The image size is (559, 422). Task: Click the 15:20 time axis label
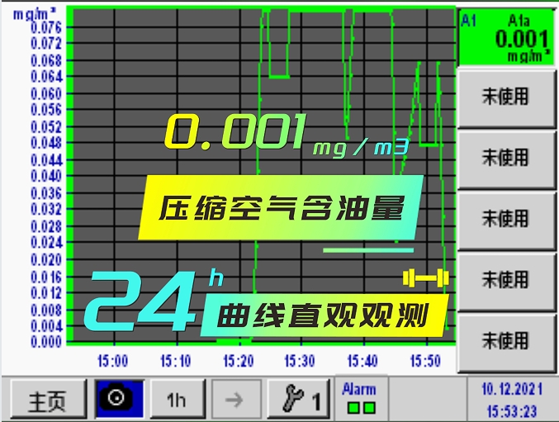[238, 361]
